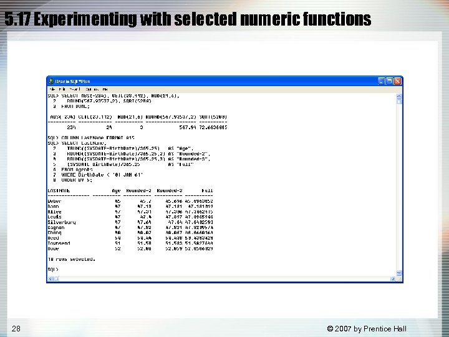Click the horizontal scrollbar thumb
The height and width of the screenshot is (337, 449).
56,278
